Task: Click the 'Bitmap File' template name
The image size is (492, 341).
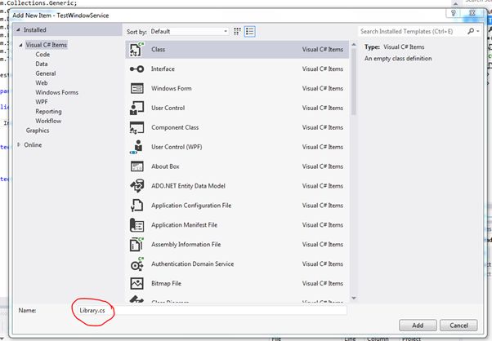Action: pyautogui.click(x=166, y=283)
